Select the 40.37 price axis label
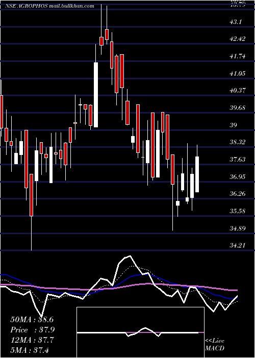This screenshot has width=255, height=358. click(x=238, y=91)
